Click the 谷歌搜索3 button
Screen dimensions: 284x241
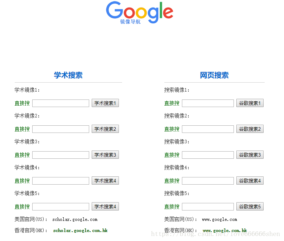250,155
